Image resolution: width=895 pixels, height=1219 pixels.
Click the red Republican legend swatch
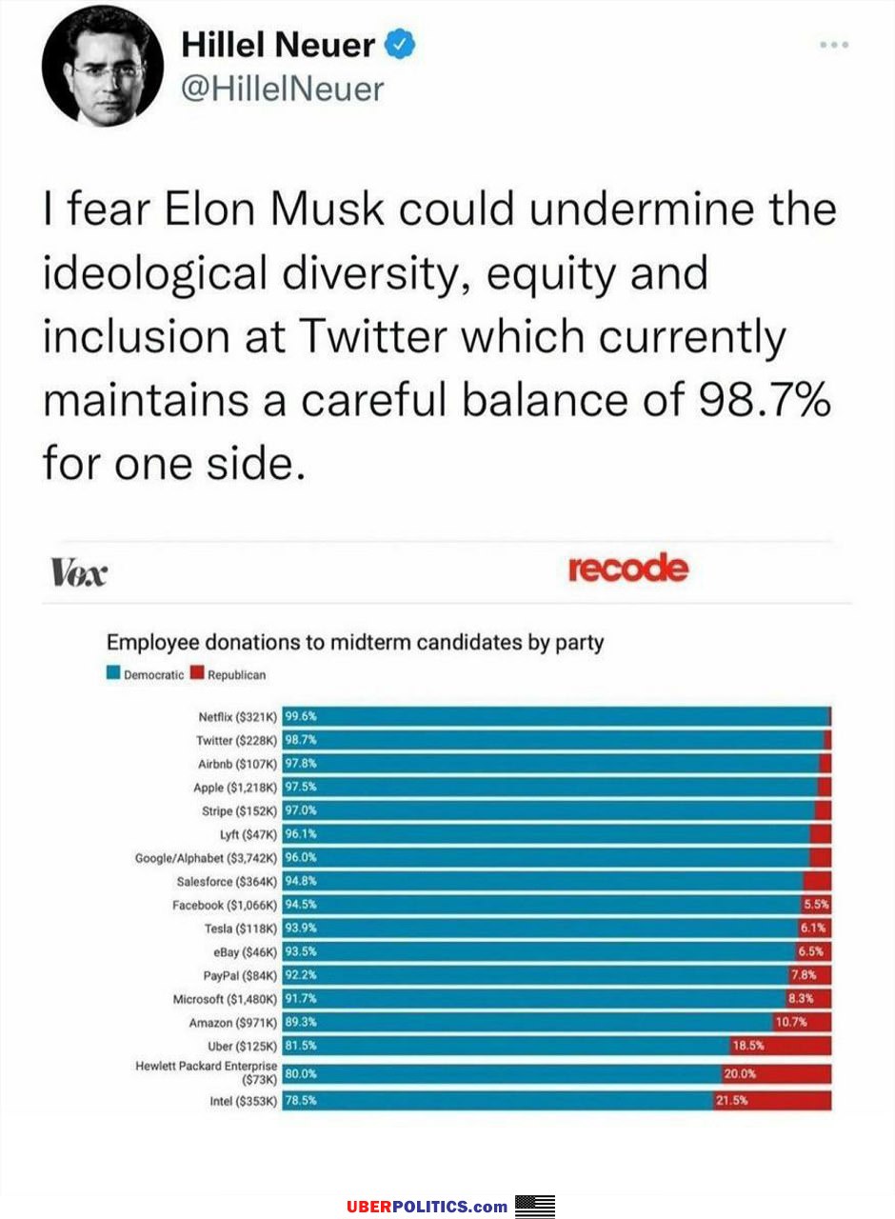(x=197, y=674)
